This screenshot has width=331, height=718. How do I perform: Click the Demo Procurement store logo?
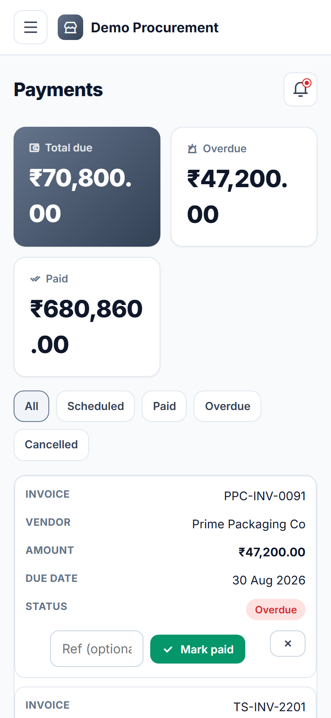point(70,27)
